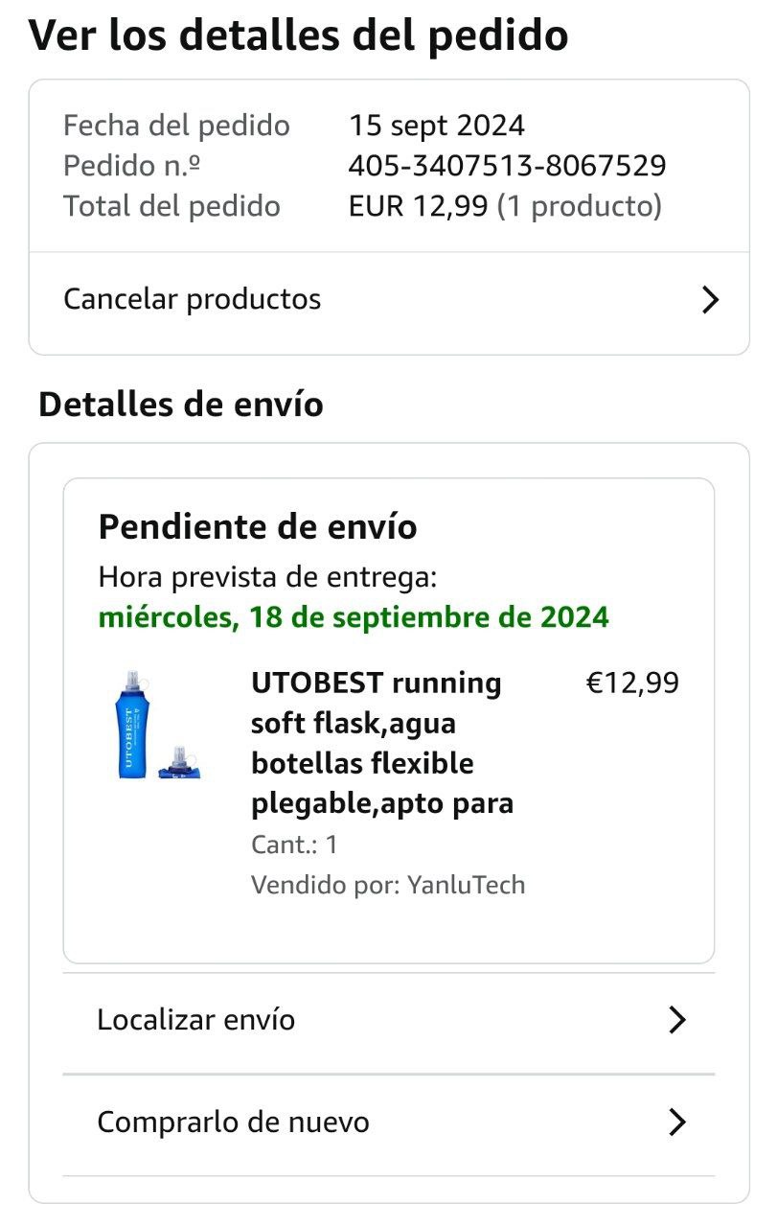
Task: Tap the order number 405-3407513-8067529
Action: pyautogui.click(x=507, y=166)
